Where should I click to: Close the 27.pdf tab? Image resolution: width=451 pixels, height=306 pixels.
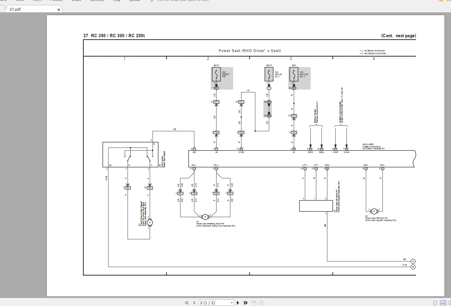click(58, 10)
